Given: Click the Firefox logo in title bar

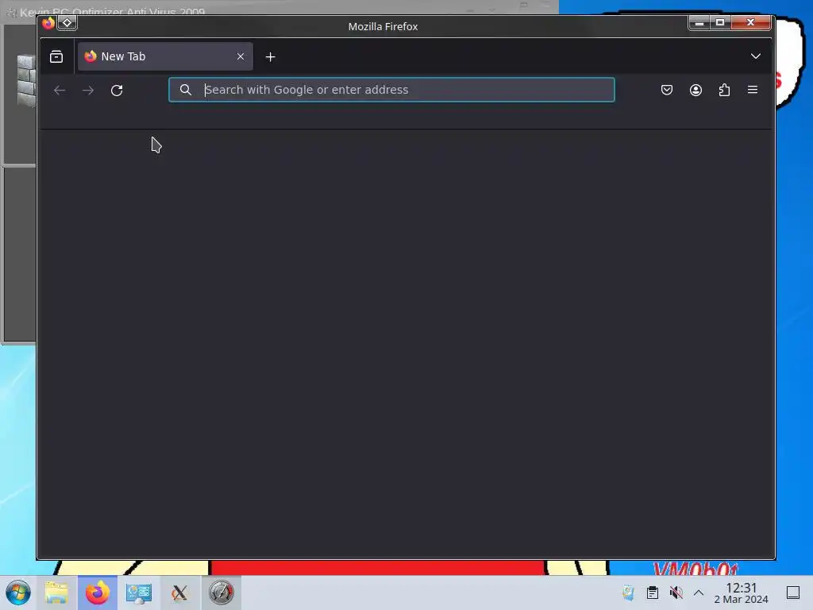Looking at the screenshot, I should 48,23.
